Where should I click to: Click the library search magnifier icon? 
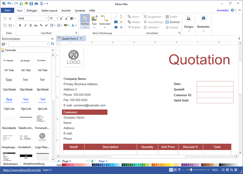[52, 44]
